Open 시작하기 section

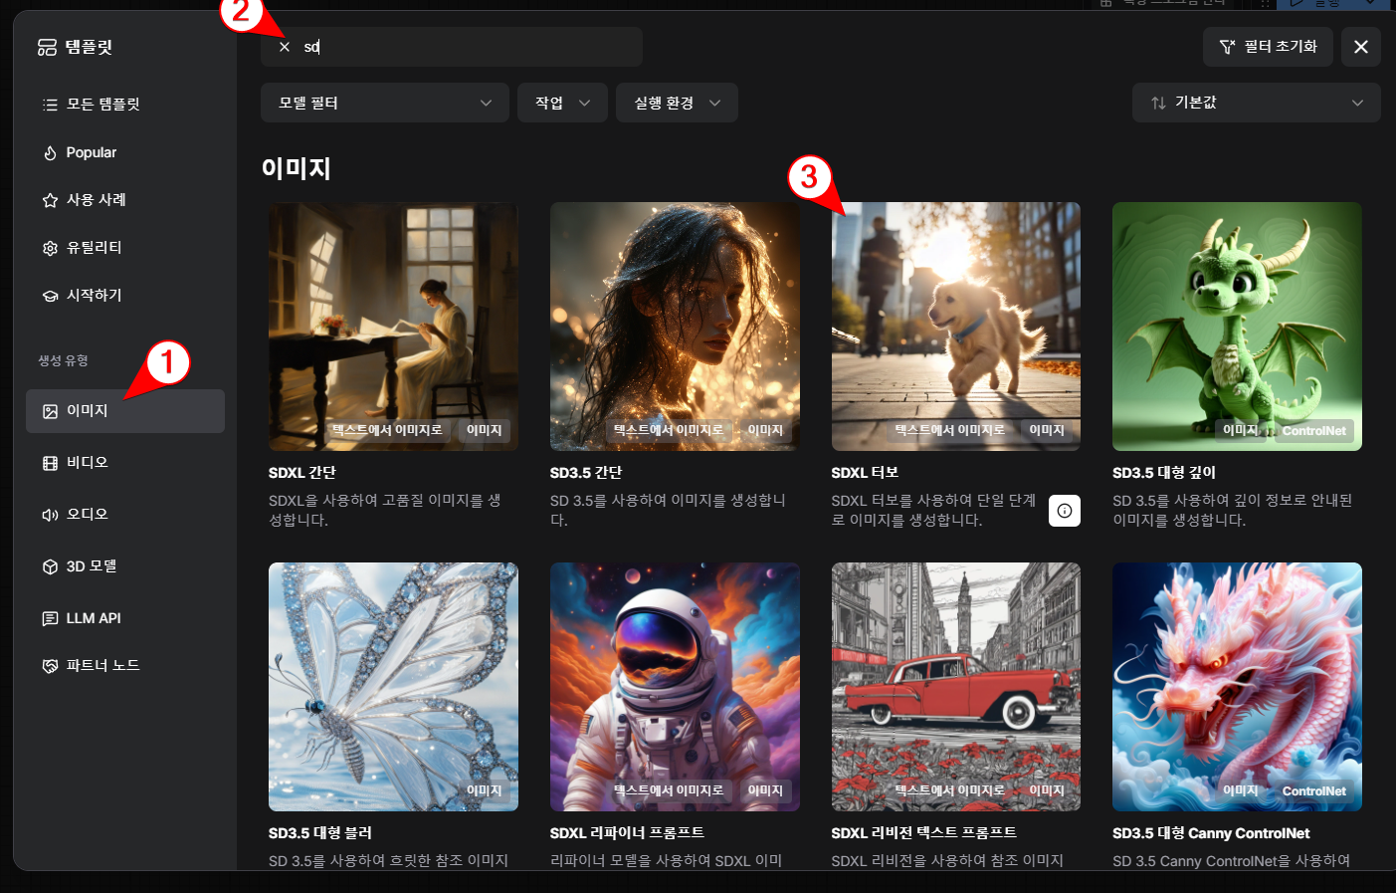(94, 296)
